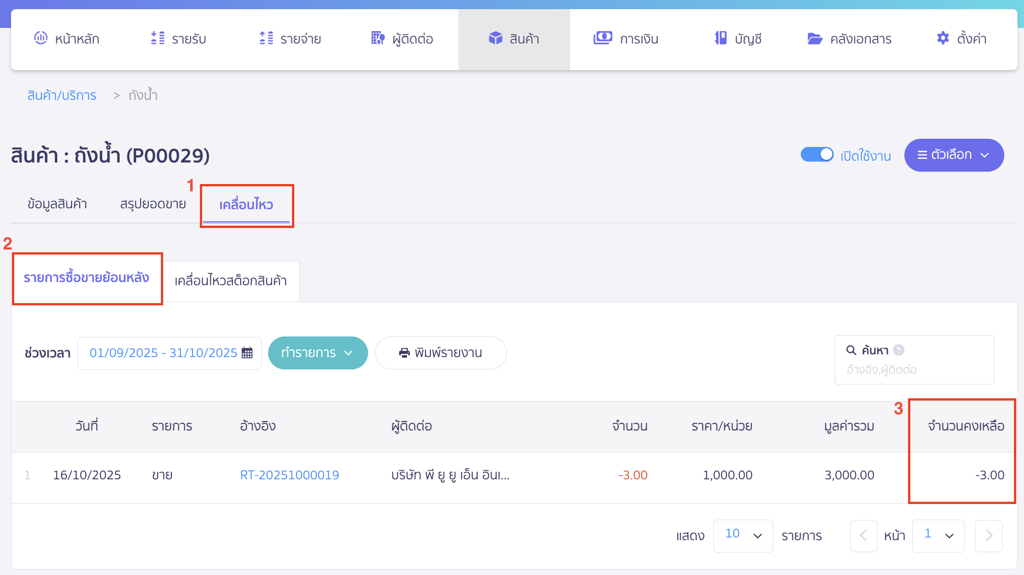The height and width of the screenshot is (575, 1024).
Task: Open the เคลื่อนไหวสต็อกสินค้า sub-tab
Action: pos(231,281)
